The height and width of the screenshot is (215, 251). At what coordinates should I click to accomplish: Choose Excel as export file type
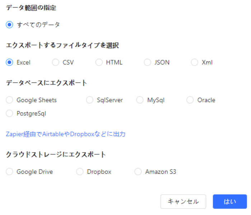coord(10,62)
